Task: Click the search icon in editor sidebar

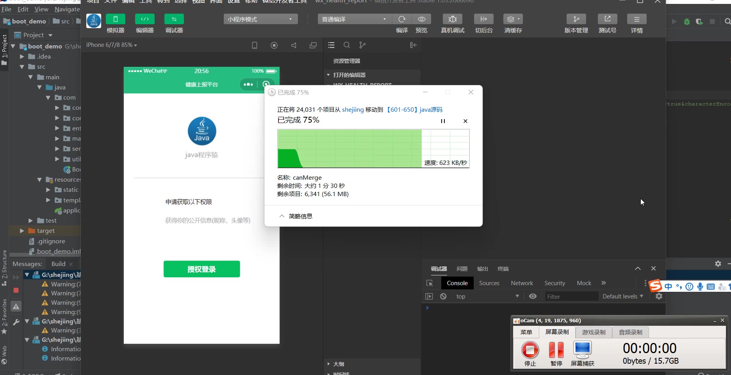Action: pyautogui.click(x=346, y=45)
